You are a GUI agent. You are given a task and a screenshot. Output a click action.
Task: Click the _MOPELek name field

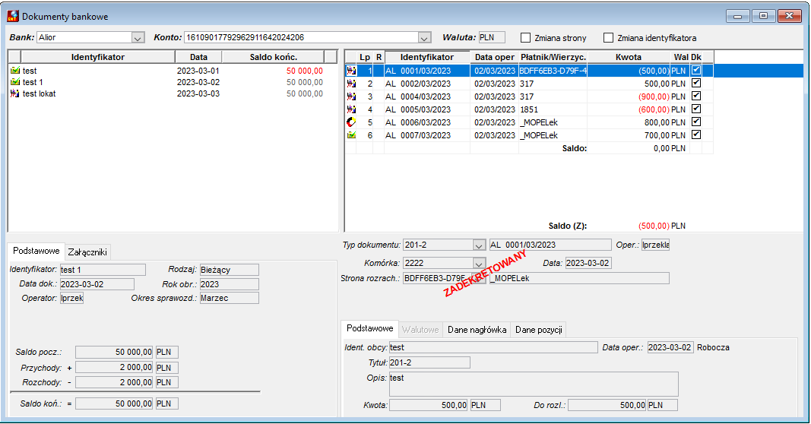579,278
